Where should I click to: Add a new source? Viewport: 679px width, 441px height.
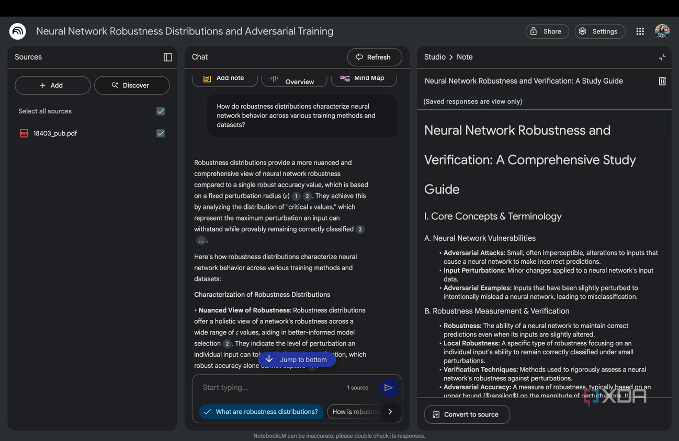pyautogui.click(x=52, y=85)
